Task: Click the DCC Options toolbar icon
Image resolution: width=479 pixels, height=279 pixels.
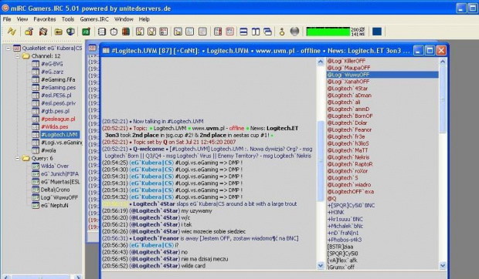Action: (164, 32)
